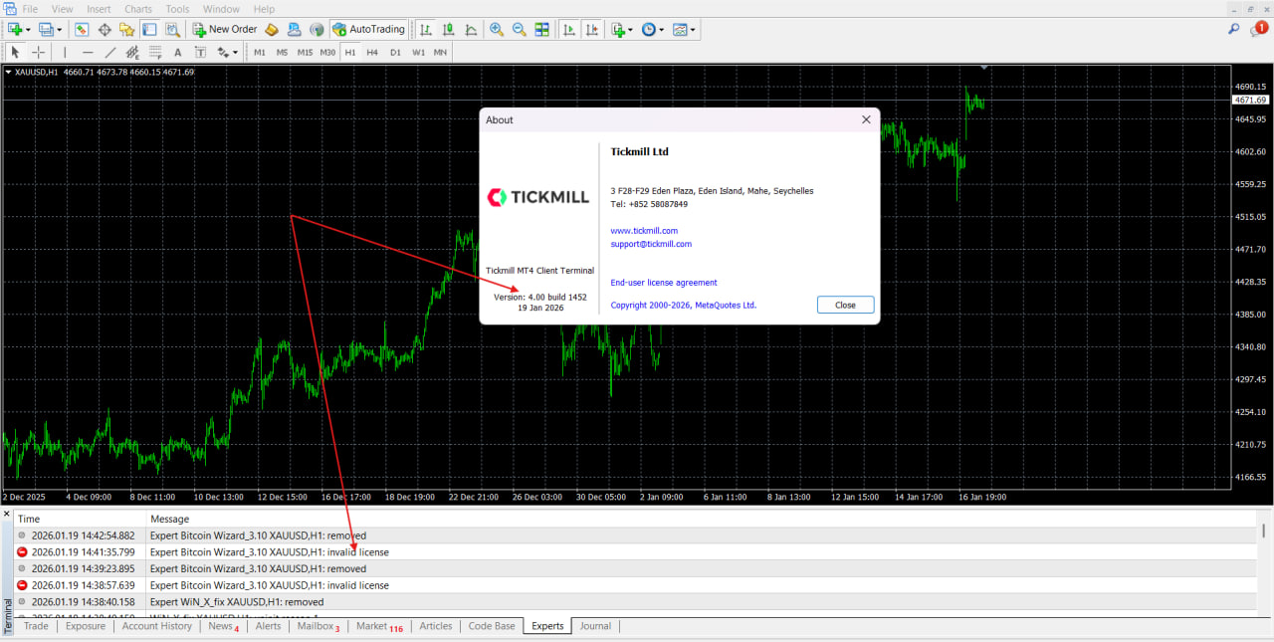The height and width of the screenshot is (642, 1274).
Task: Click the Close button in About dialog
Action: coord(845,305)
